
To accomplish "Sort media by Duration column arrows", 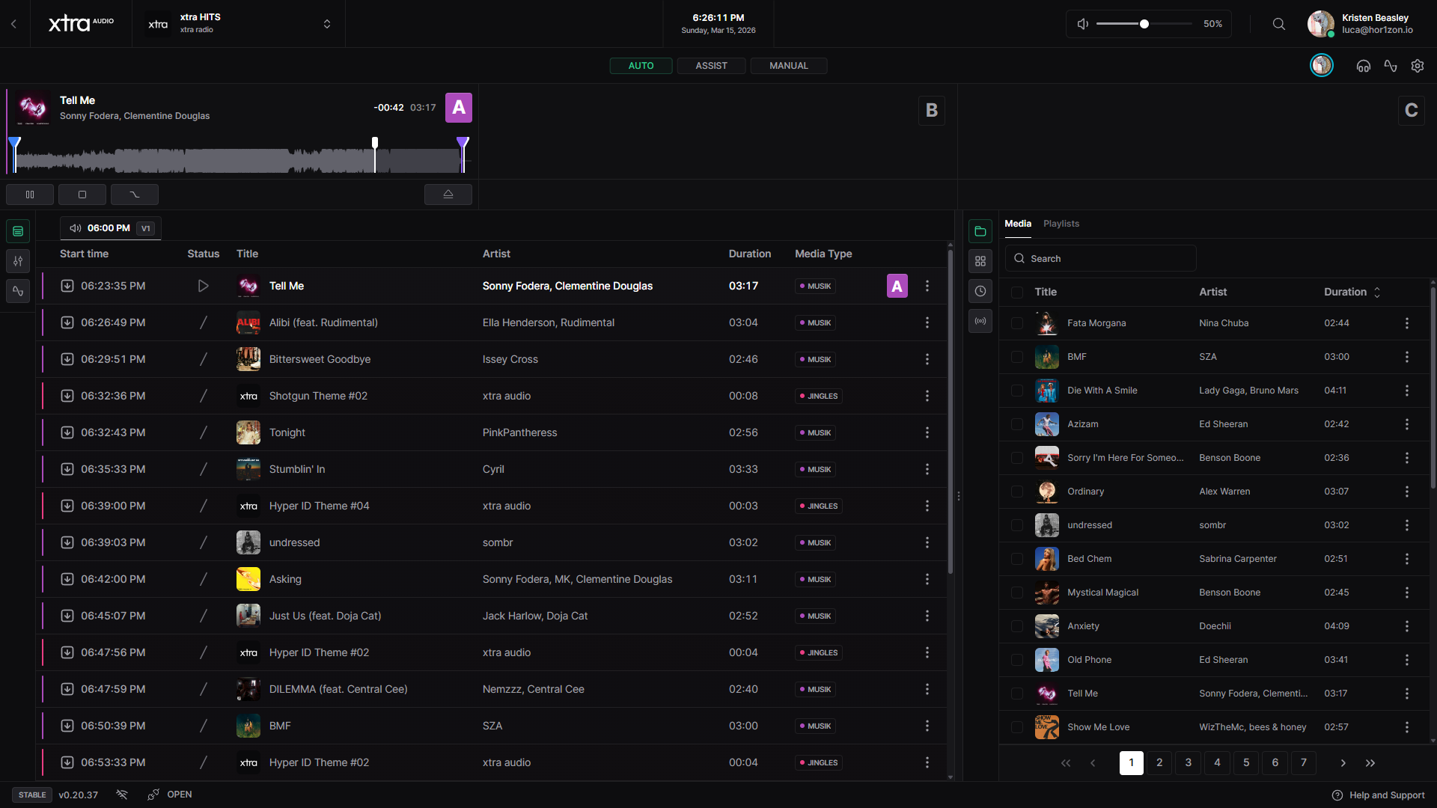I will point(1376,292).
